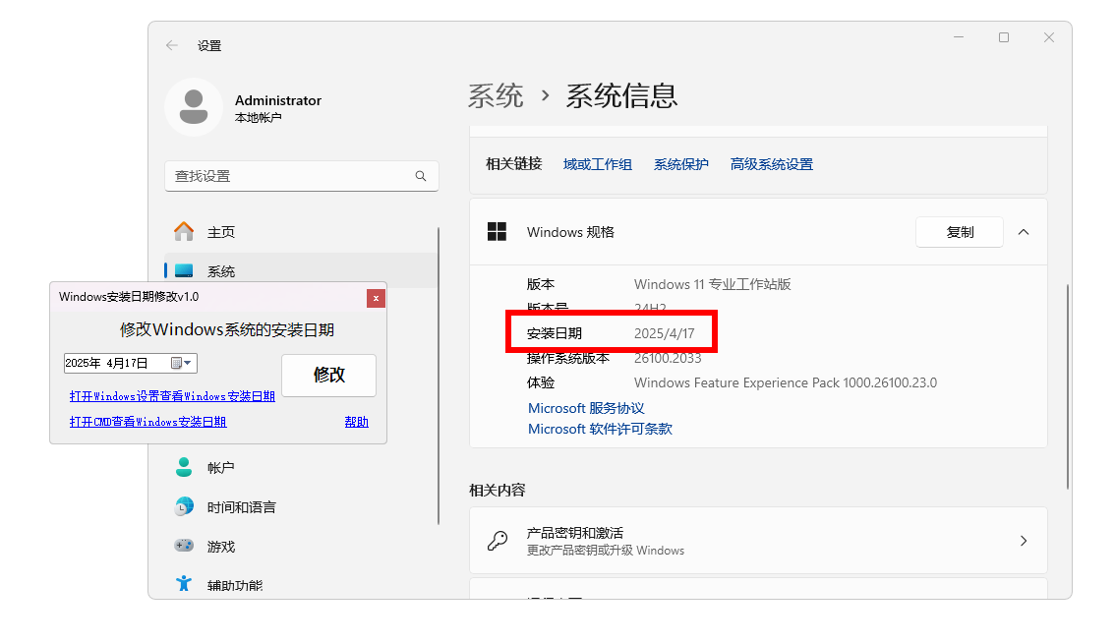The width and height of the screenshot is (1115, 644).
Task: Open the 帐户 person icon
Action: [184, 467]
